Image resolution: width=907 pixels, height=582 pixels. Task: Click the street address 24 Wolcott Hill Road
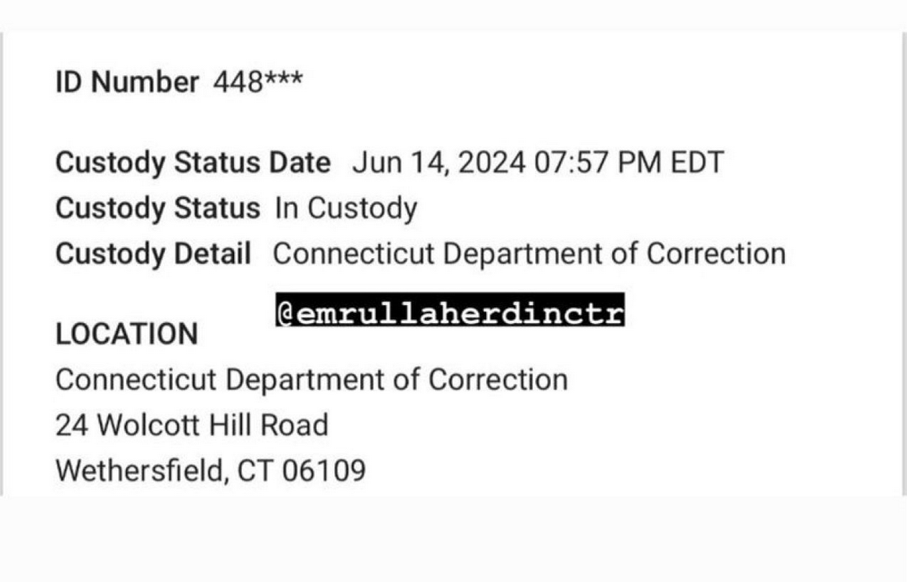(x=192, y=426)
